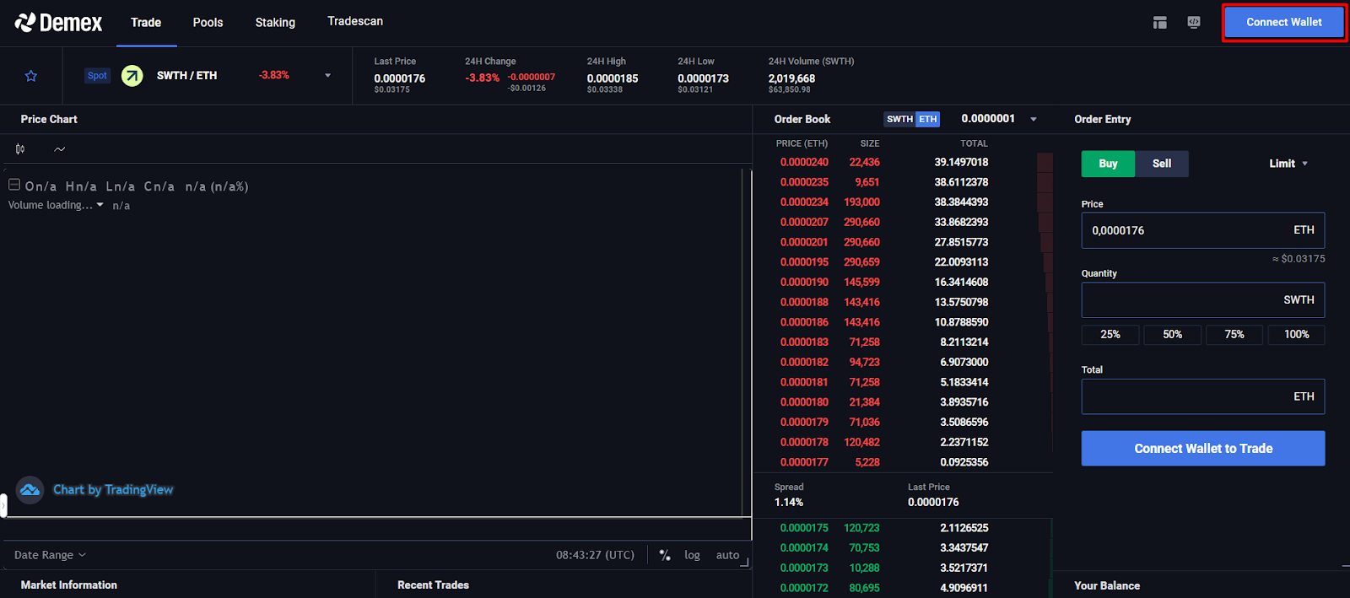This screenshot has width=1350, height=598.
Task: Select the line indicator icon in chart toolbar
Action: (x=60, y=149)
